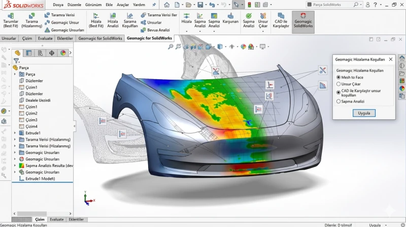406x227 pixels.
Task: Open the PropertyManager tab icon
Action: coord(29,53)
